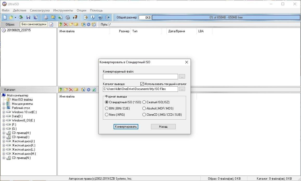301x181 pixels.
Task: Create a new image with the blank page icon
Action: pyautogui.click(x=5, y=17)
